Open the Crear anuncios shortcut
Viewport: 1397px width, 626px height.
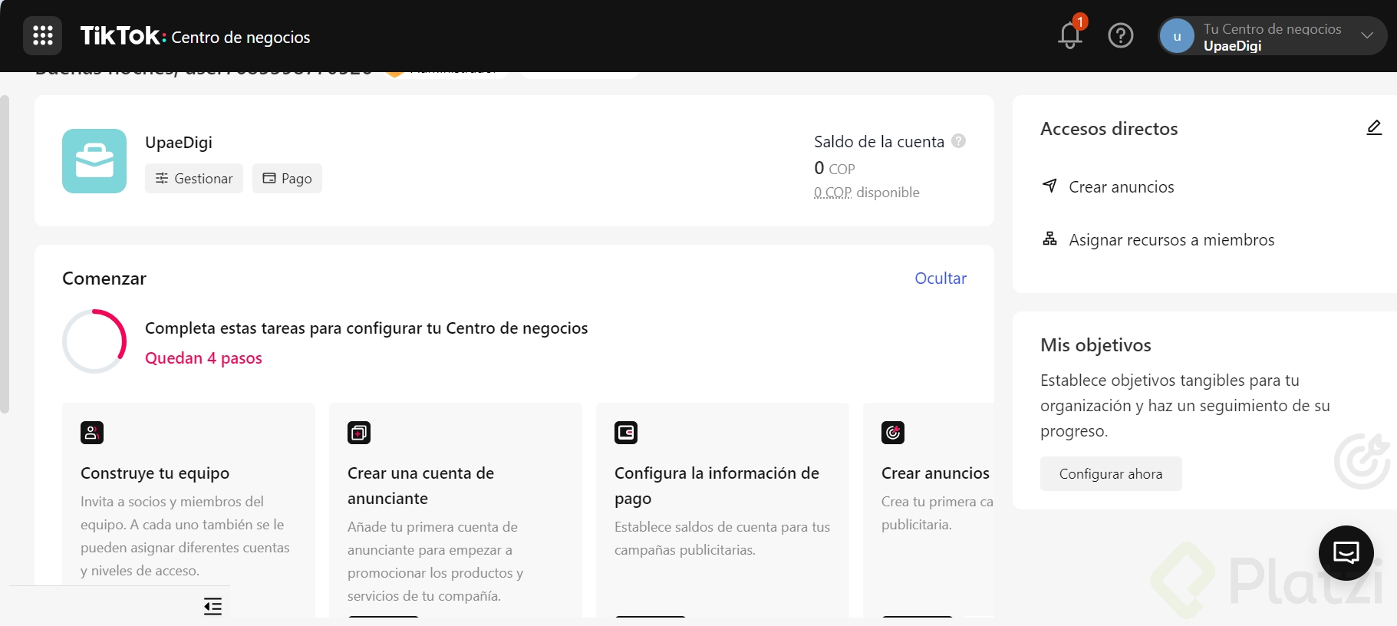1109,187
